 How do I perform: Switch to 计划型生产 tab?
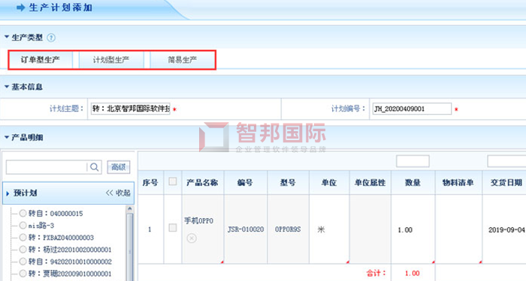click(111, 60)
